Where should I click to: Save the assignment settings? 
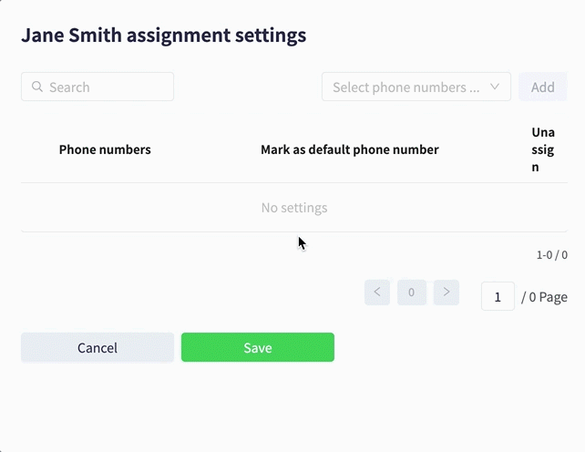click(258, 347)
